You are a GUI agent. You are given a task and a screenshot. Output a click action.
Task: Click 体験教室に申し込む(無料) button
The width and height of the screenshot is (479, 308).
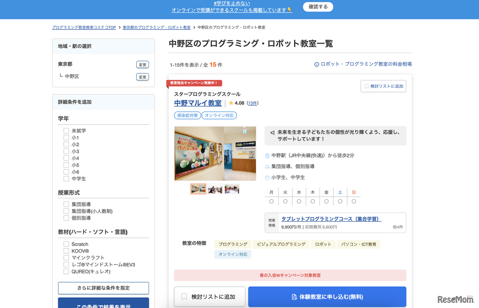(327, 297)
